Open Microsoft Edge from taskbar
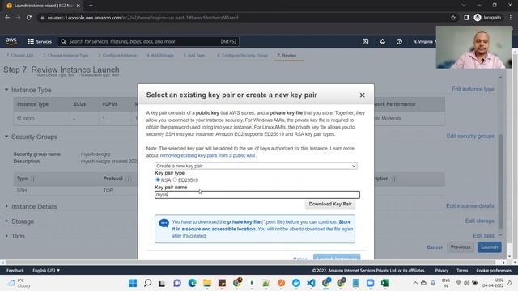The width and height of the screenshot is (518, 291). [193, 283]
